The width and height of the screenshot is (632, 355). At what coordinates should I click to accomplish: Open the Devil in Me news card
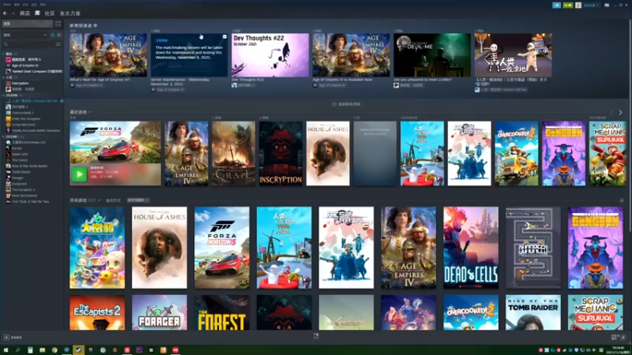point(432,55)
